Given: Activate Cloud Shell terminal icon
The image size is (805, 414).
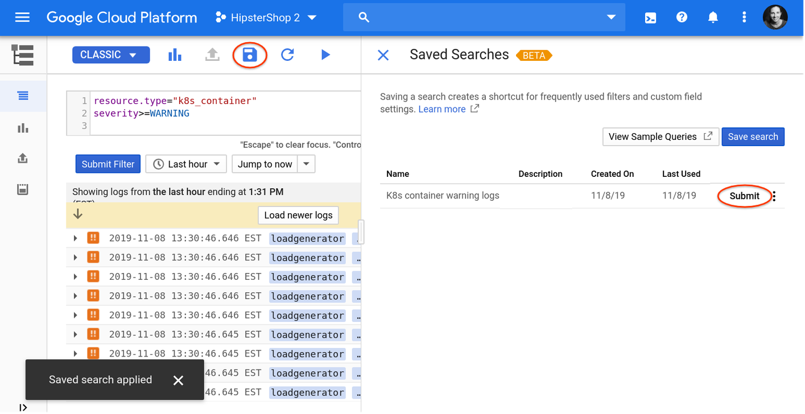Looking at the screenshot, I should click(x=650, y=18).
